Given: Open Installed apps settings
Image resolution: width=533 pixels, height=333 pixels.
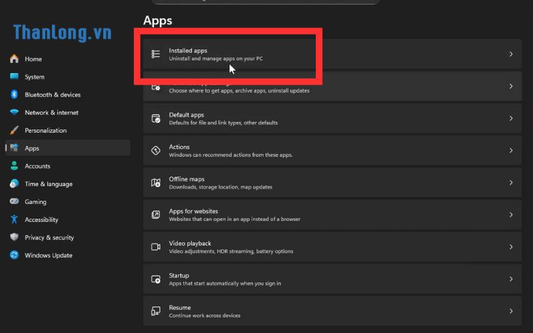Looking at the screenshot, I should (x=332, y=54).
